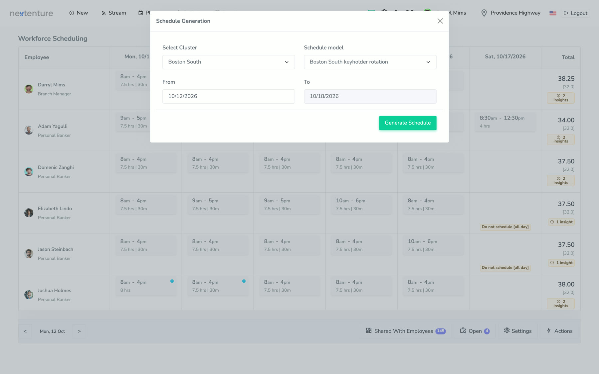Click the From date field

pos(229,96)
